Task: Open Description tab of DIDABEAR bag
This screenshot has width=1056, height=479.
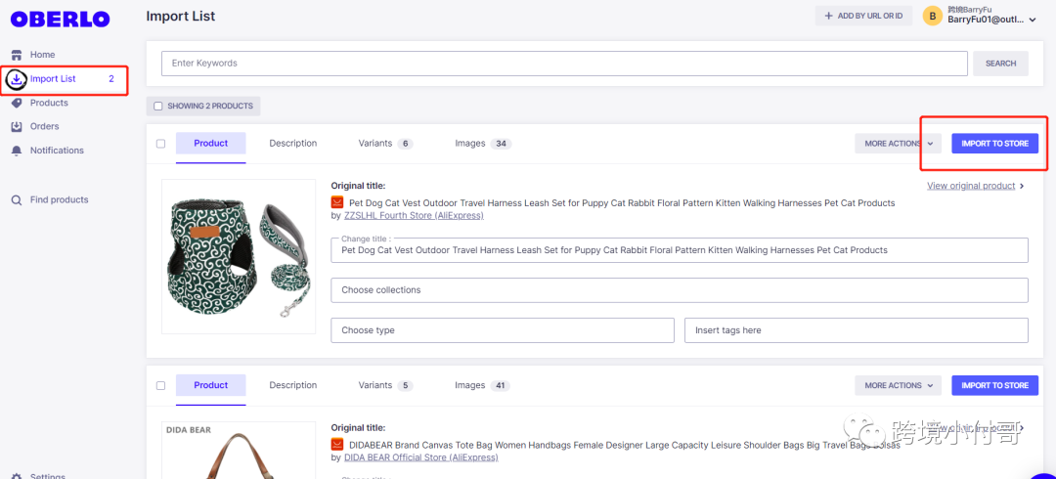Action: pos(293,385)
